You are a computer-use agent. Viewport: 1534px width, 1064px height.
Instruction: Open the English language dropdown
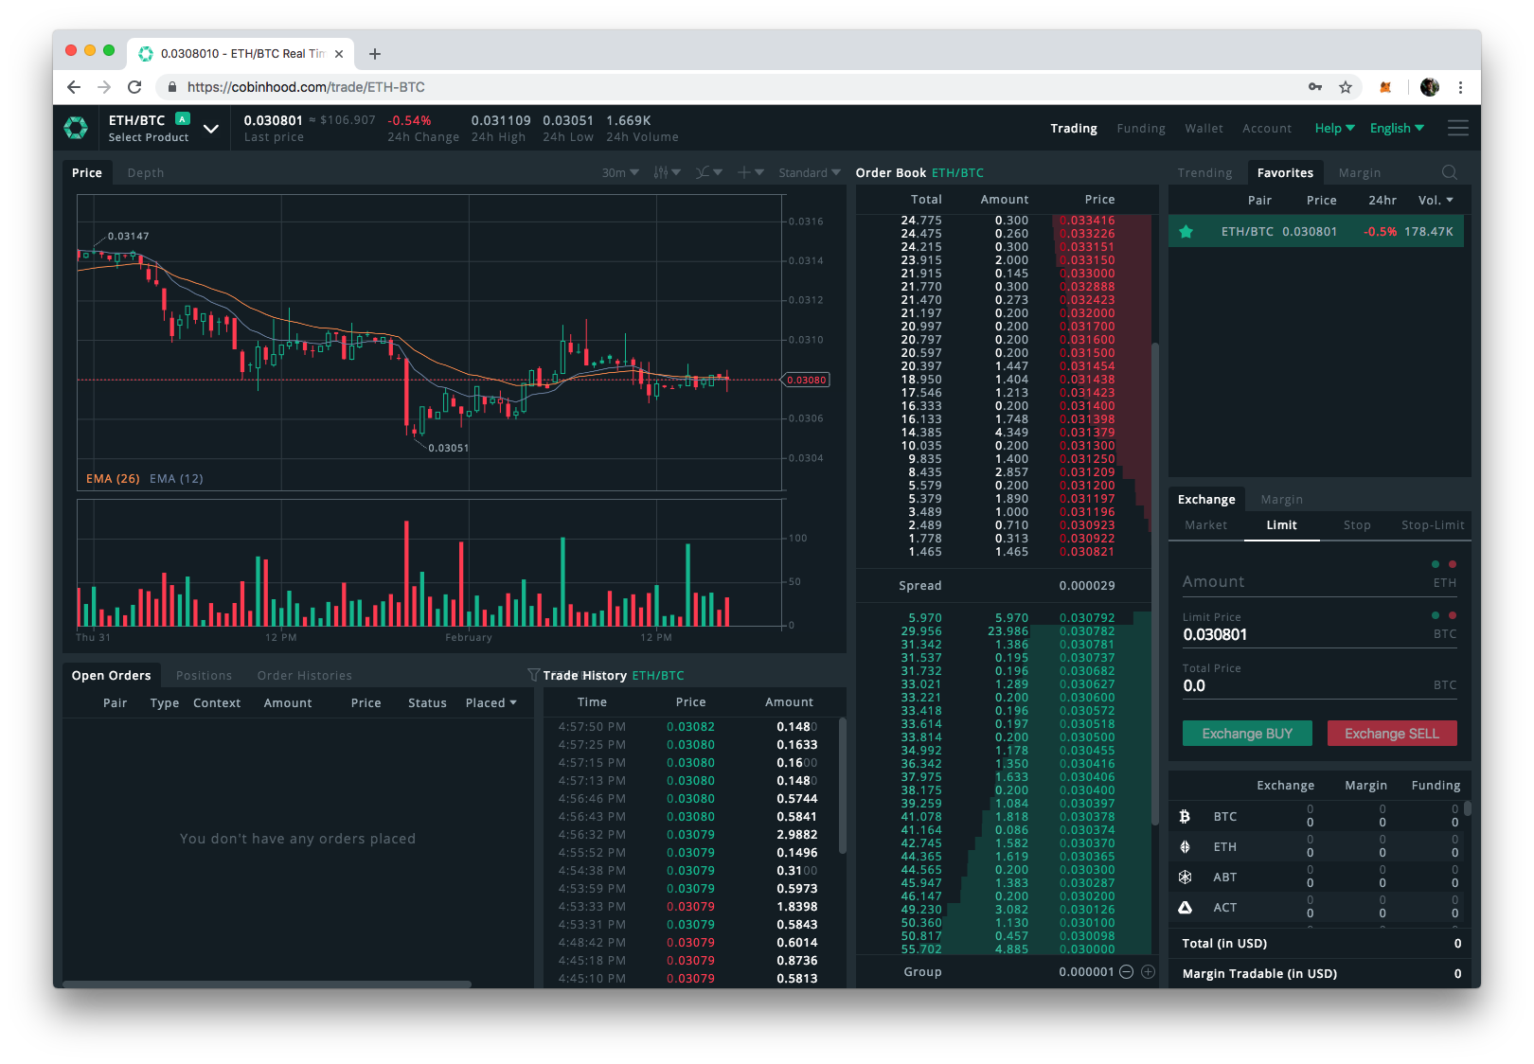1397,128
